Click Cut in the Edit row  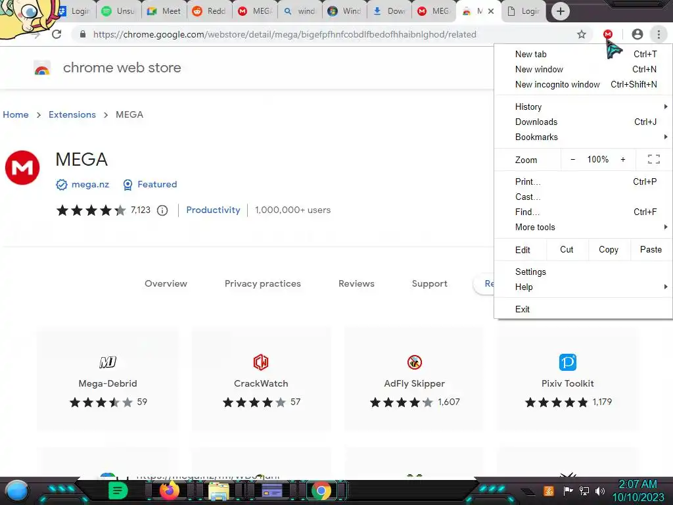coord(567,249)
